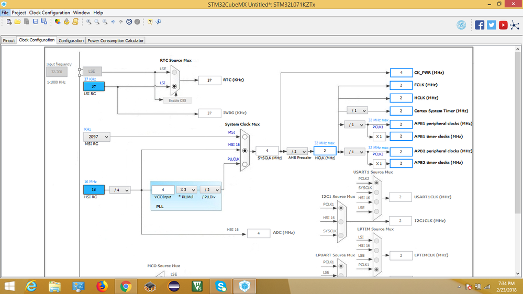Select PLLCLK as the system clock source
Screen dimensions: 523x294
244,164
